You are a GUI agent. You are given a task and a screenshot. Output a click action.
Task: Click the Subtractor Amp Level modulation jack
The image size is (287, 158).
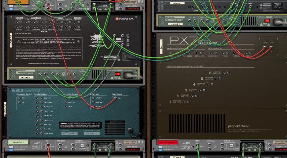42,125
